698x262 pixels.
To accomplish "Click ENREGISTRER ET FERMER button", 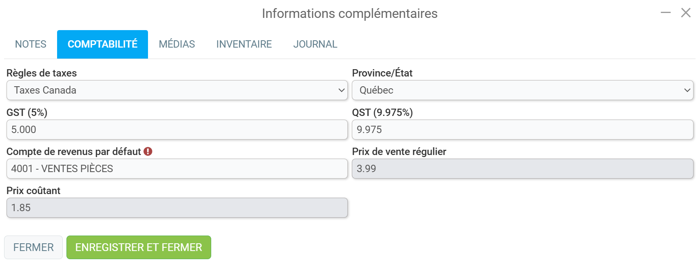I will [x=139, y=247].
